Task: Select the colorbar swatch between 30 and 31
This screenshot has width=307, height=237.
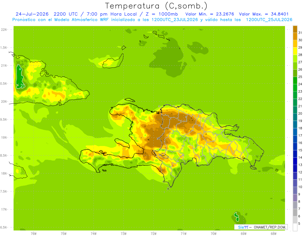Action: point(295,36)
